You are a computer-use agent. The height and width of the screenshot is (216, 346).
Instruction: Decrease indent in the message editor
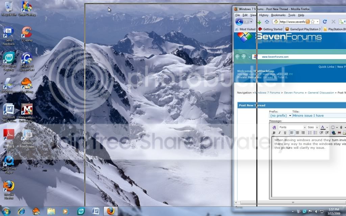(x=321, y=133)
